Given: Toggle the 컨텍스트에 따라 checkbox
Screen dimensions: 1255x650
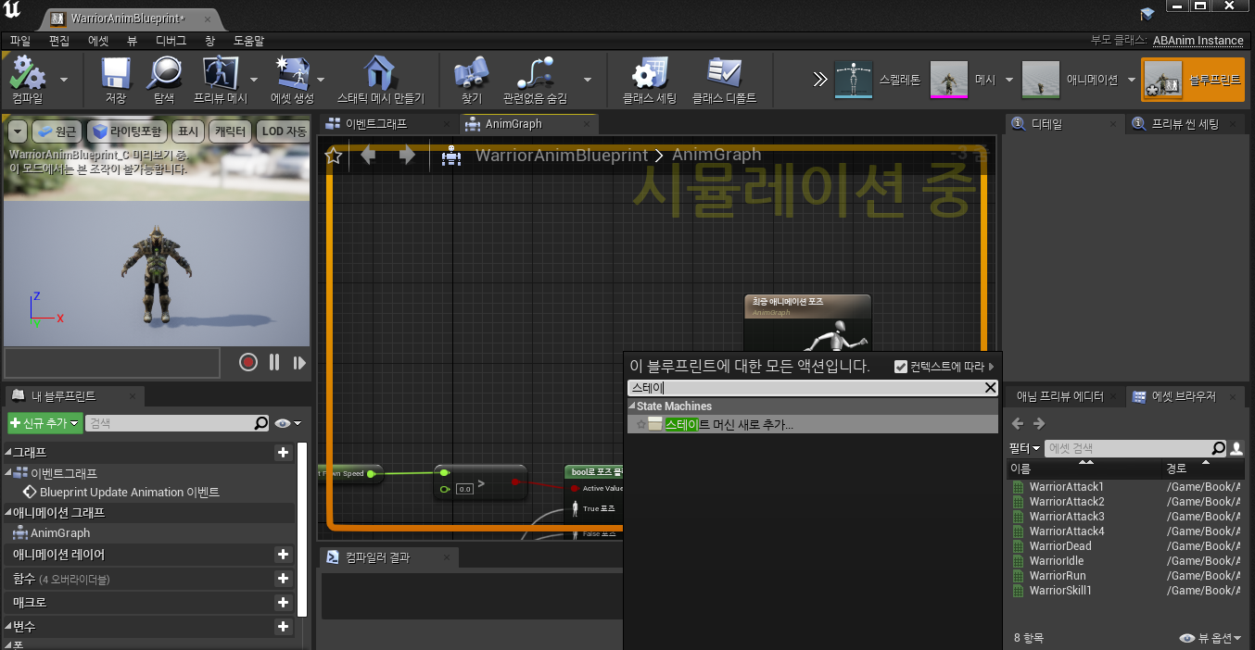Looking at the screenshot, I should [x=901, y=367].
